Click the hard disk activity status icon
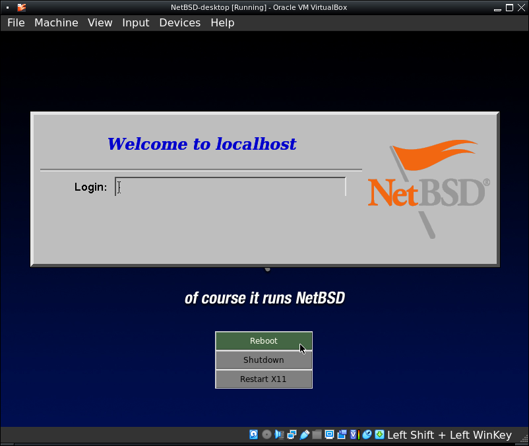This screenshot has height=446, width=529. tap(254, 435)
